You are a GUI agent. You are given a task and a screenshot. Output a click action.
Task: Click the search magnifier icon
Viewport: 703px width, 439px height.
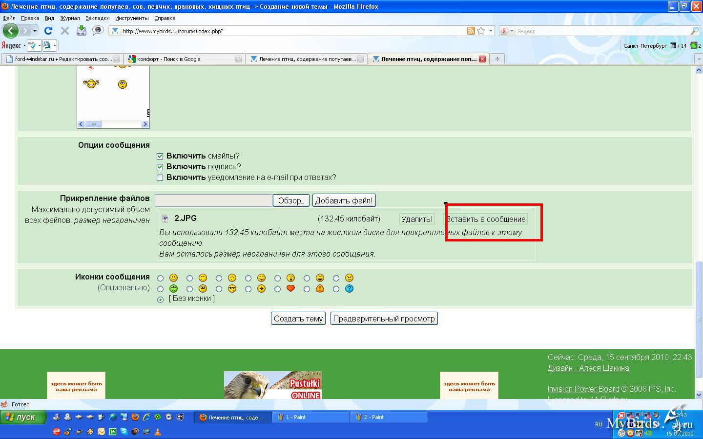[694, 31]
